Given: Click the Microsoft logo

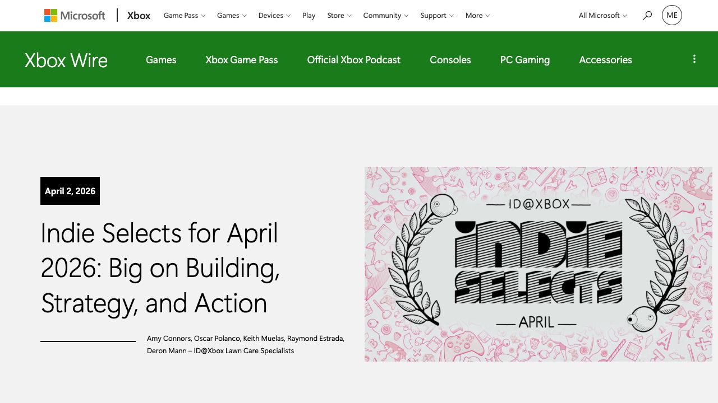Looking at the screenshot, I should (x=75, y=16).
